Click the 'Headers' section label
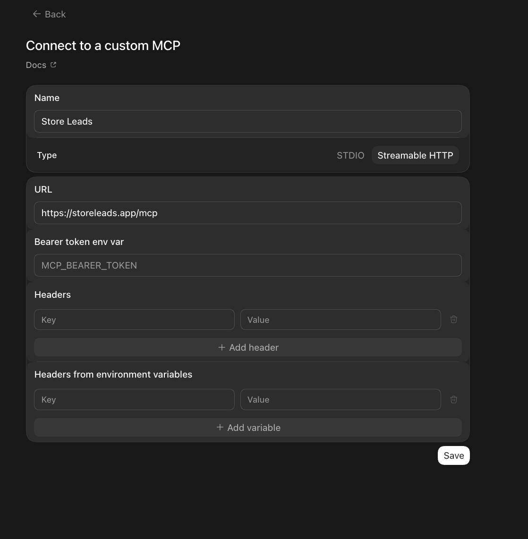528x539 pixels. (52, 295)
